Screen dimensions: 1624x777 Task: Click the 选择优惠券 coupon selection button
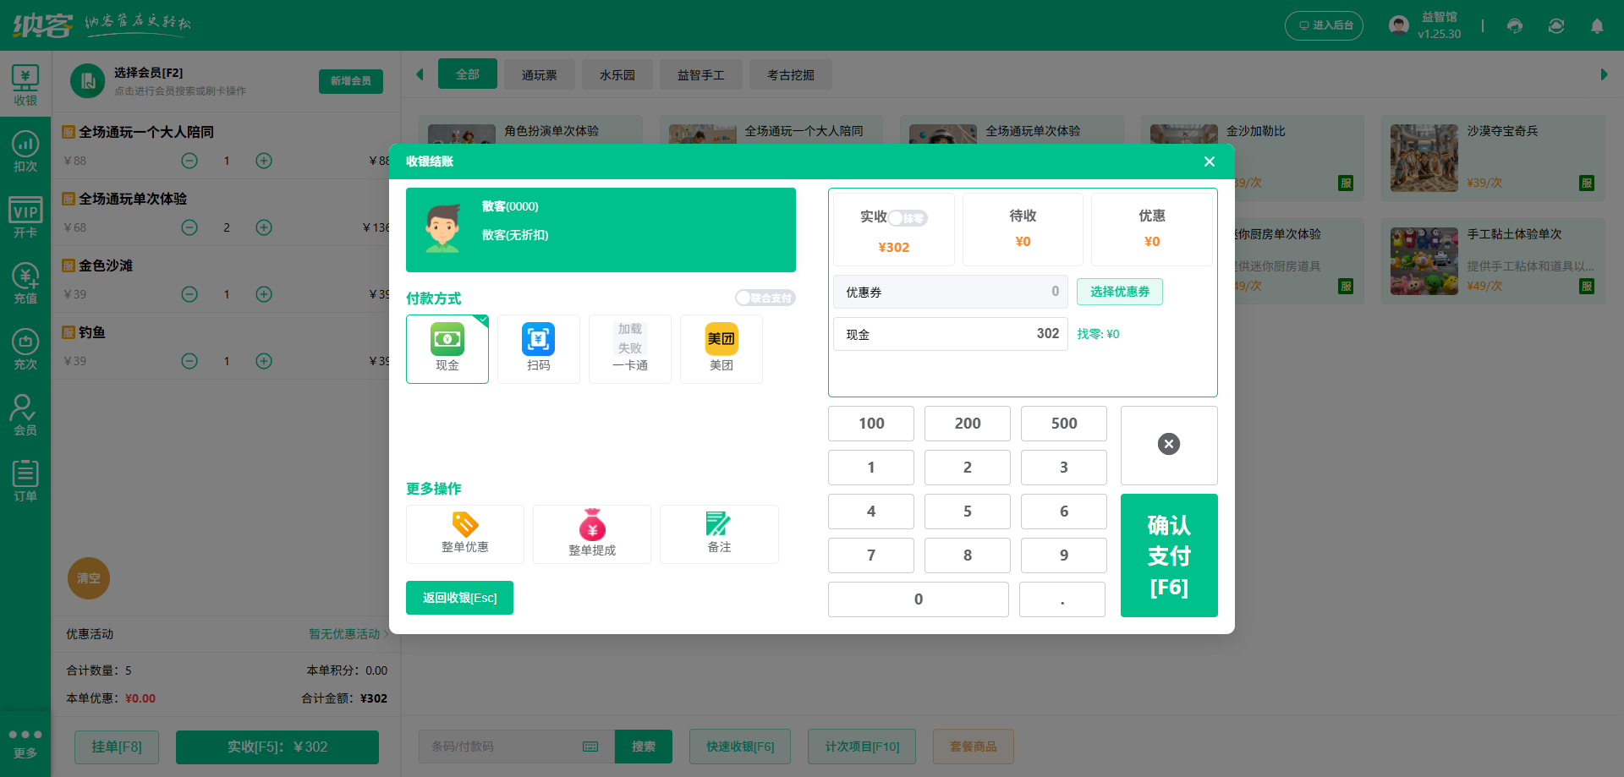tap(1119, 292)
